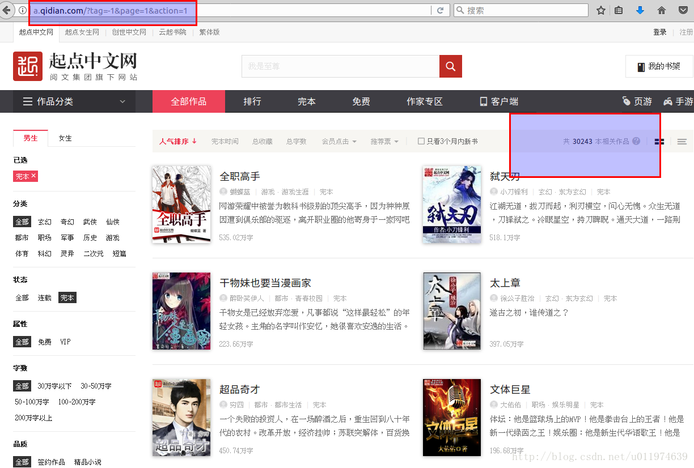Filter category by 玄幻
The image size is (694, 468).
[x=45, y=222]
